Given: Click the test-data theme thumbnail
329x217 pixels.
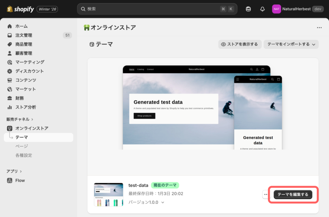Looking at the screenshot, I should click(108, 195).
